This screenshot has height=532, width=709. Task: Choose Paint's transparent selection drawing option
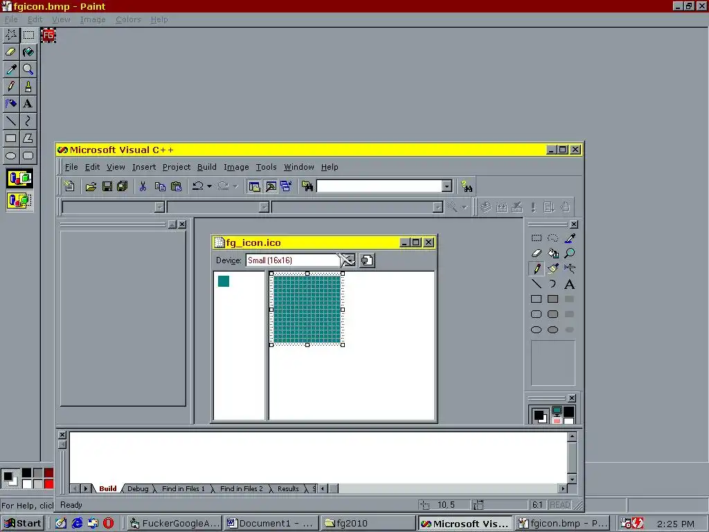pos(19,200)
